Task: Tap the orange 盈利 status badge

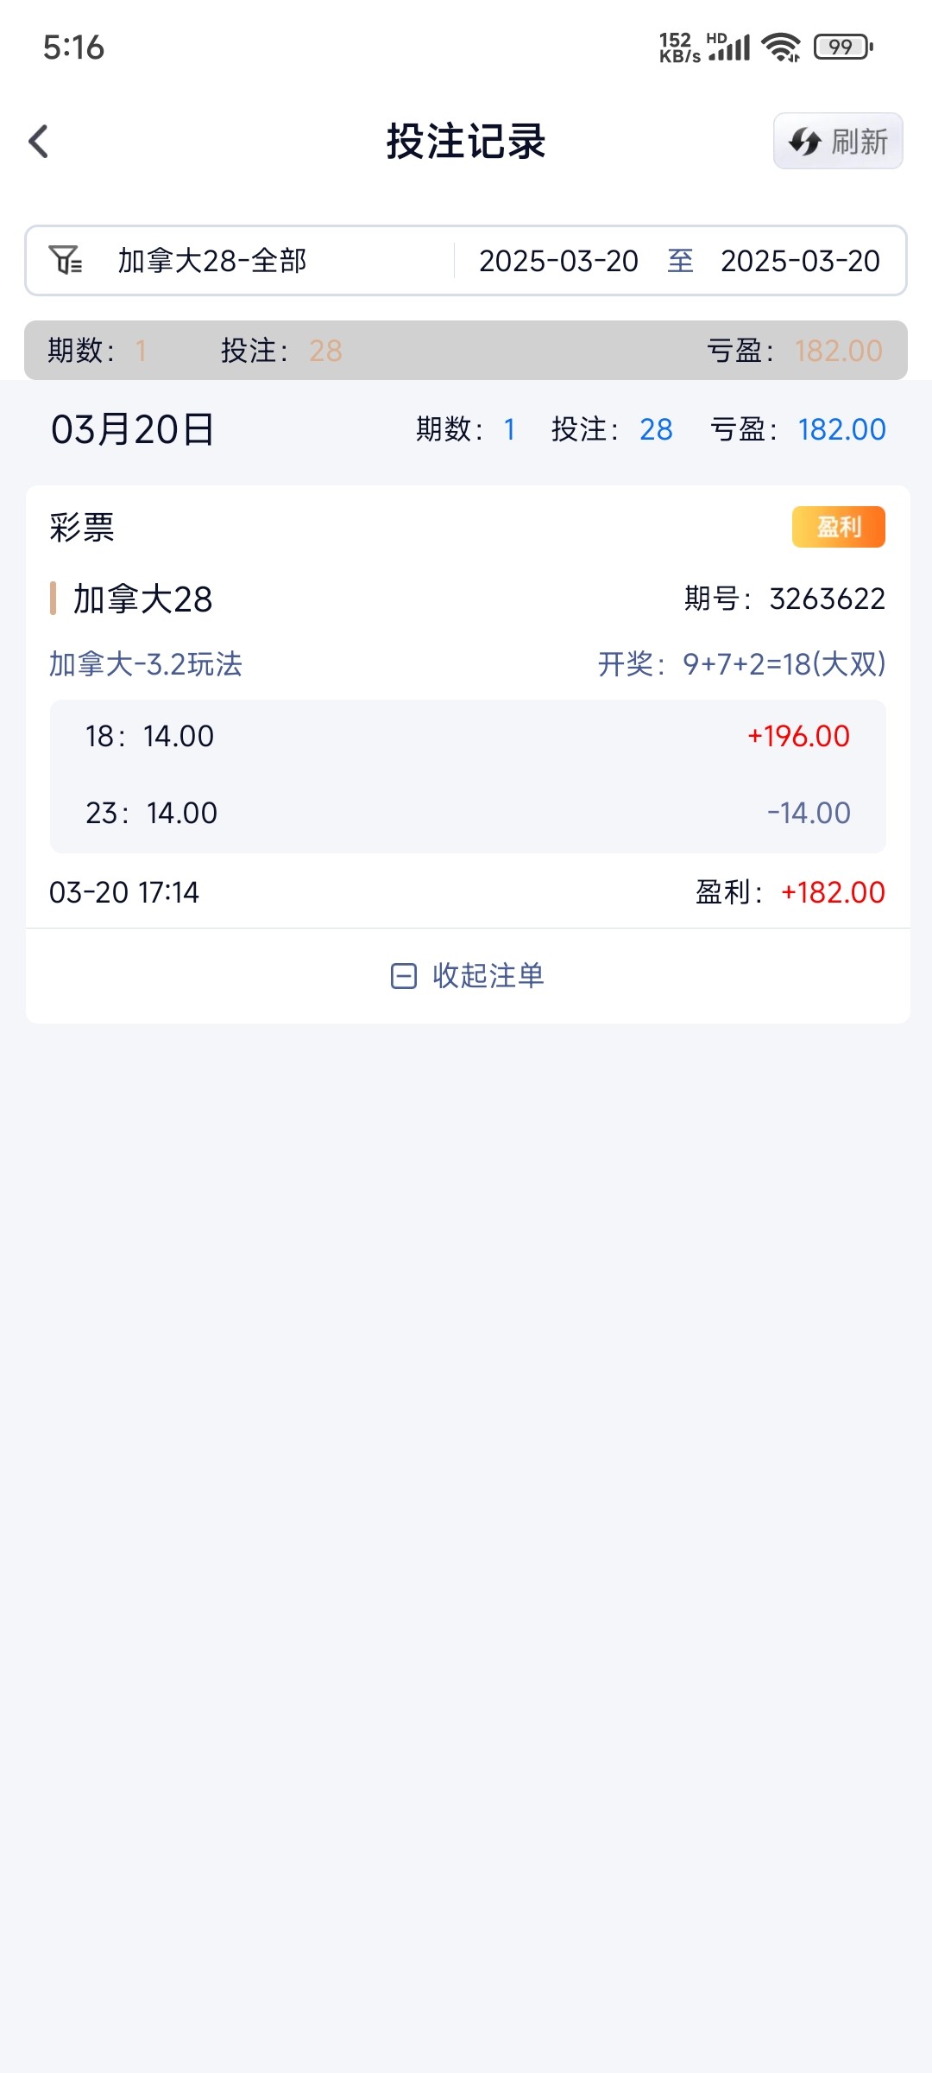Action: (x=838, y=527)
